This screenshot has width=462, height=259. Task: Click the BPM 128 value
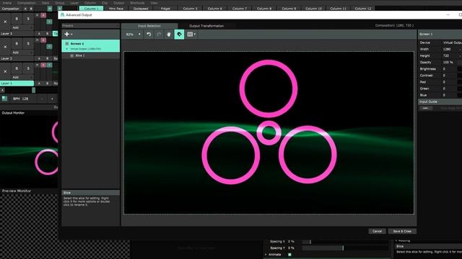[x=25, y=99]
